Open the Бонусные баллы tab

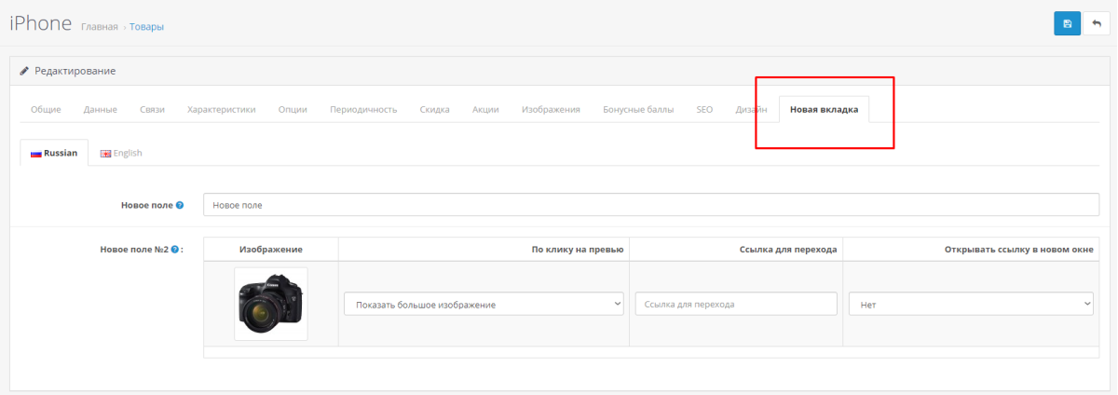pos(638,110)
